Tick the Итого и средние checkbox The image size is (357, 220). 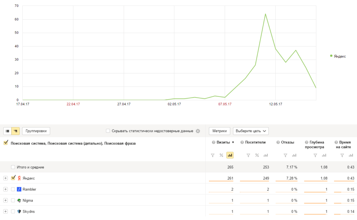13,167
